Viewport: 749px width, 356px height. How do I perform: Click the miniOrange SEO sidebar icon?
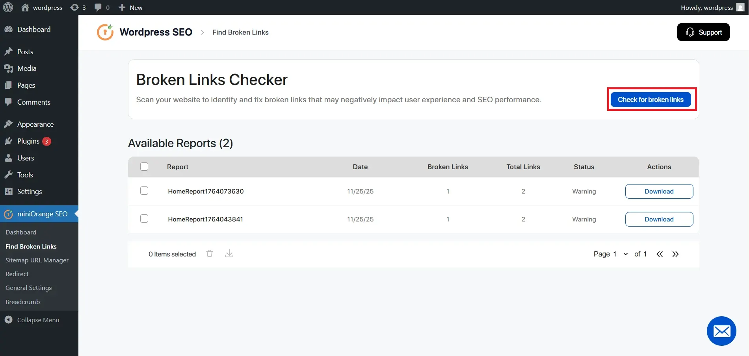click(x=8, y=214)
